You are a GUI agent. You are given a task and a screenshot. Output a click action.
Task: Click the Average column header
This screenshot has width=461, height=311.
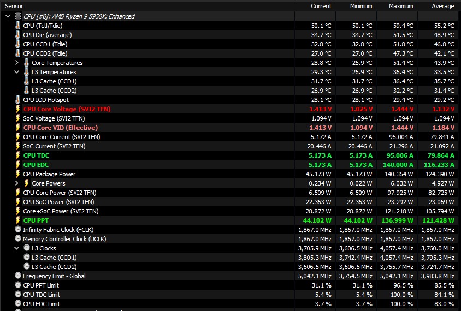tap(438, 6)
